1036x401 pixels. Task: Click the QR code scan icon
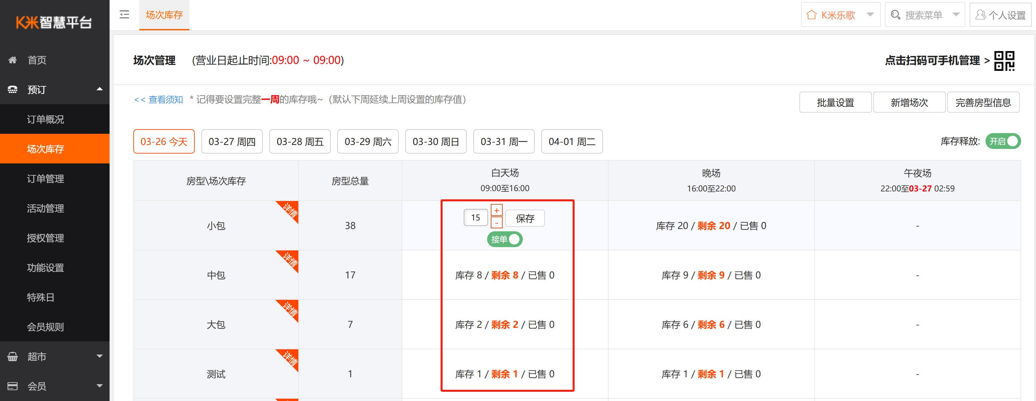coord(1004,61)
